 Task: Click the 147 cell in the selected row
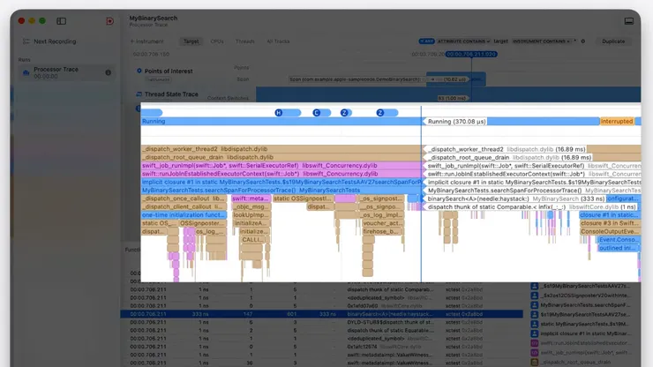248,314
